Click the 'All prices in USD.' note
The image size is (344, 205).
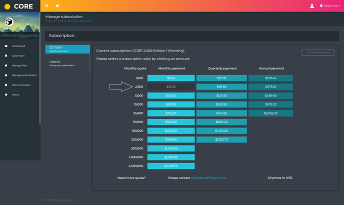tap(280, 178)
